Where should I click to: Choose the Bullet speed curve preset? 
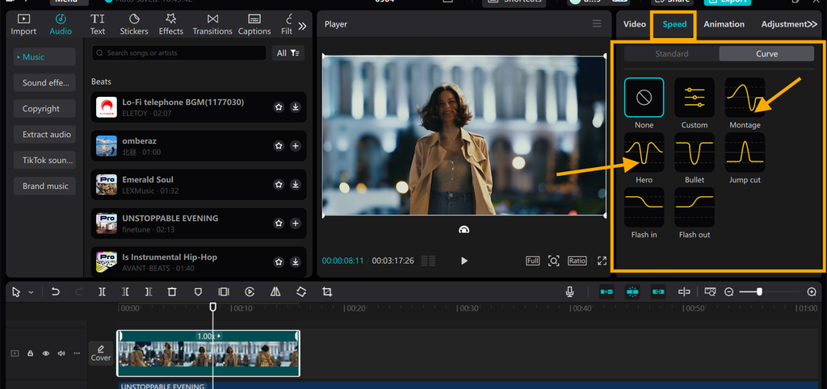click(694, 153)
